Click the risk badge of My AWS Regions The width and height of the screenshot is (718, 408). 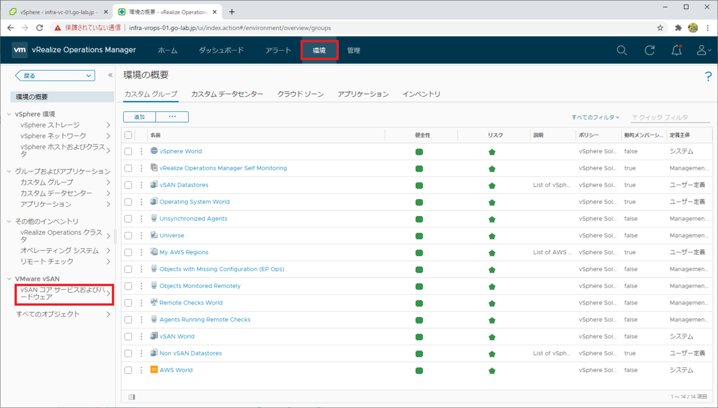coord(492,252)
